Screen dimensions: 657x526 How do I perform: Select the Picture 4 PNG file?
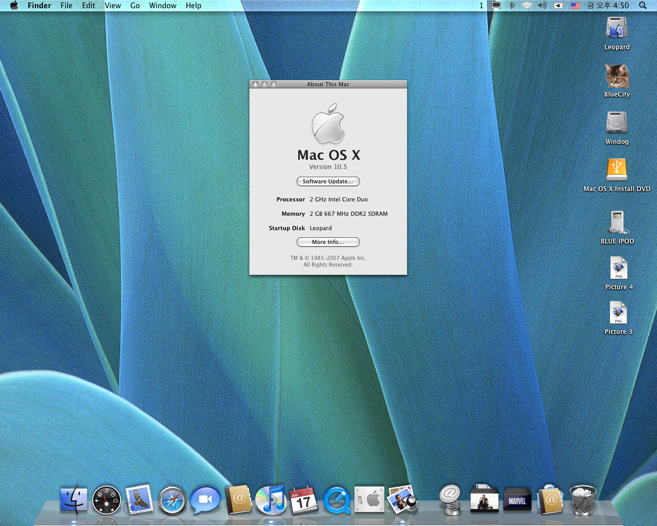point(619,273)
